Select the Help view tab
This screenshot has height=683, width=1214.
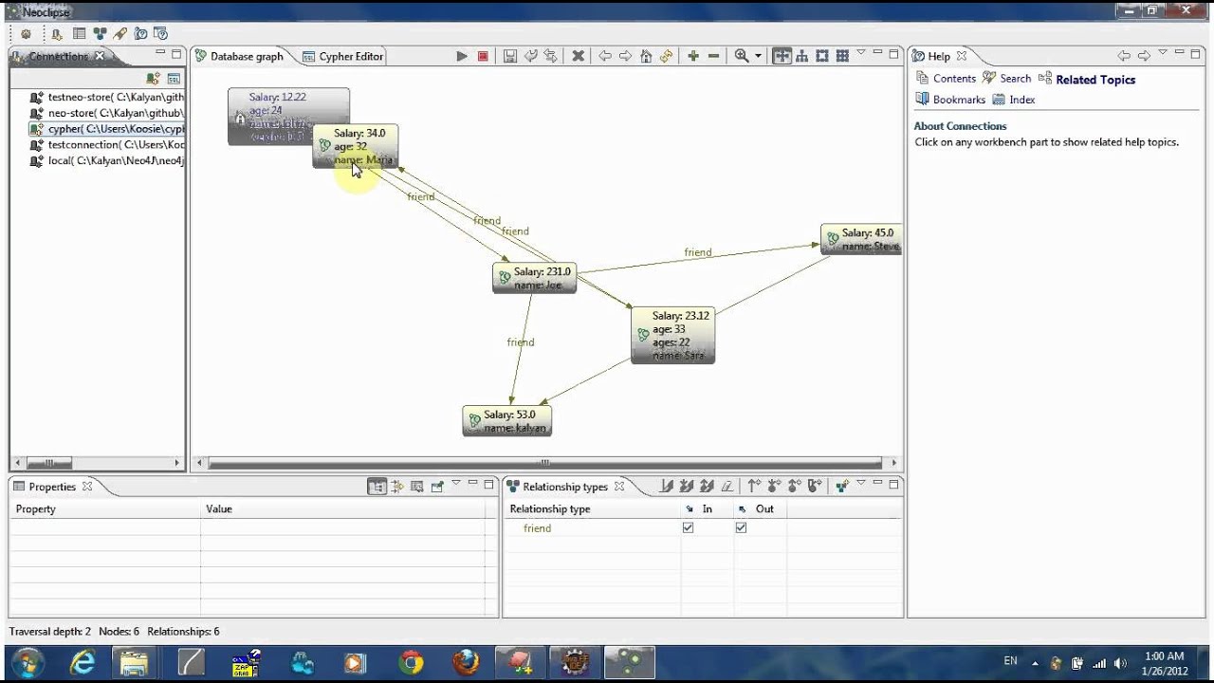point(939,56)
